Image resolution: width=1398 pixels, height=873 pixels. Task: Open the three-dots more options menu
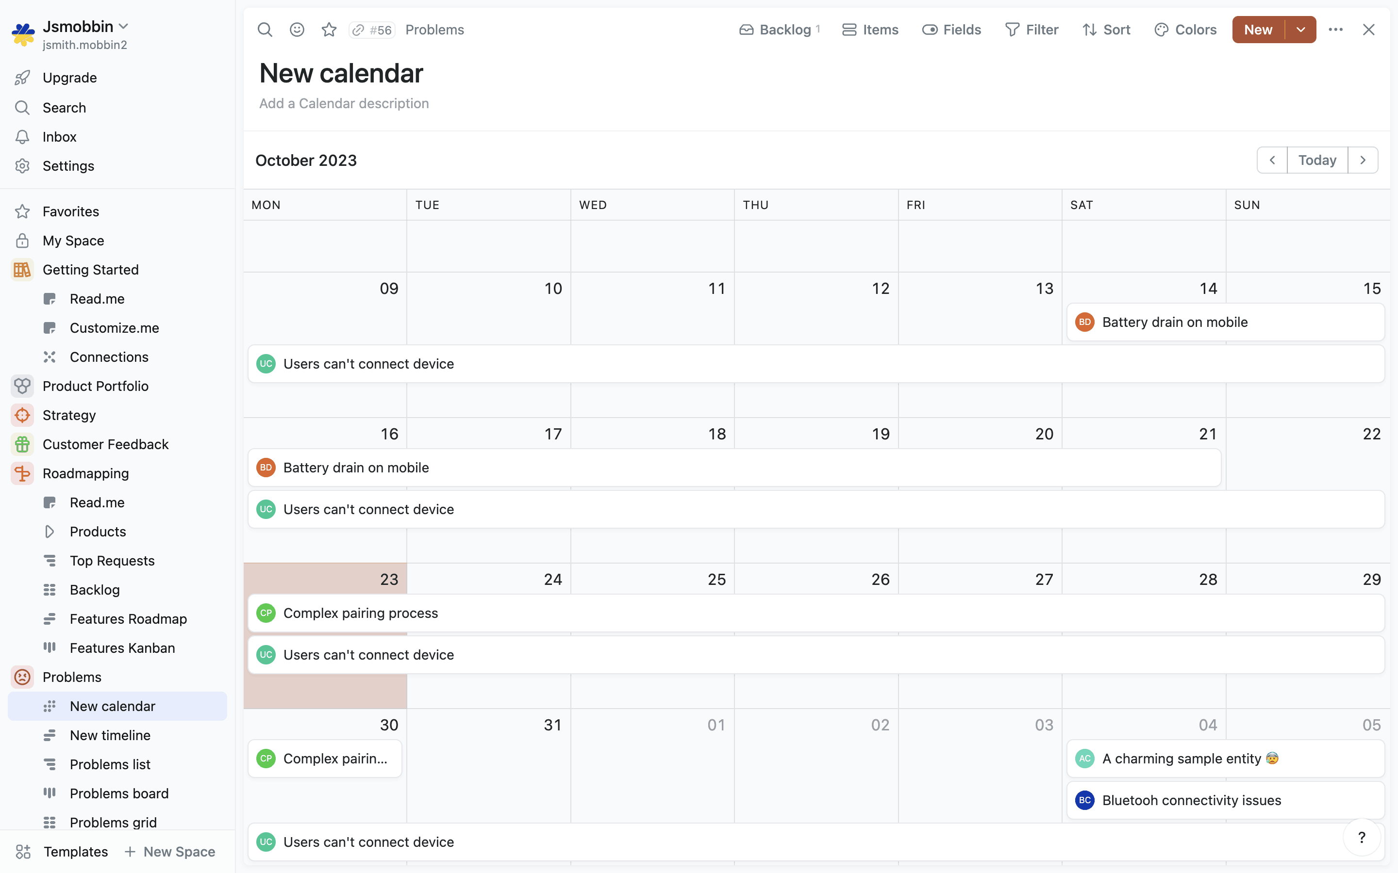coord(1335,30)
